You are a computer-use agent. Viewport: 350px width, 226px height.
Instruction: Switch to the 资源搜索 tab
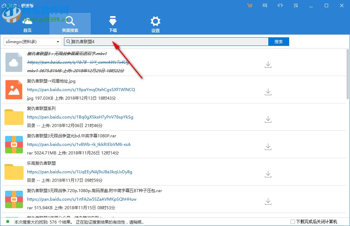click(70, 24)
